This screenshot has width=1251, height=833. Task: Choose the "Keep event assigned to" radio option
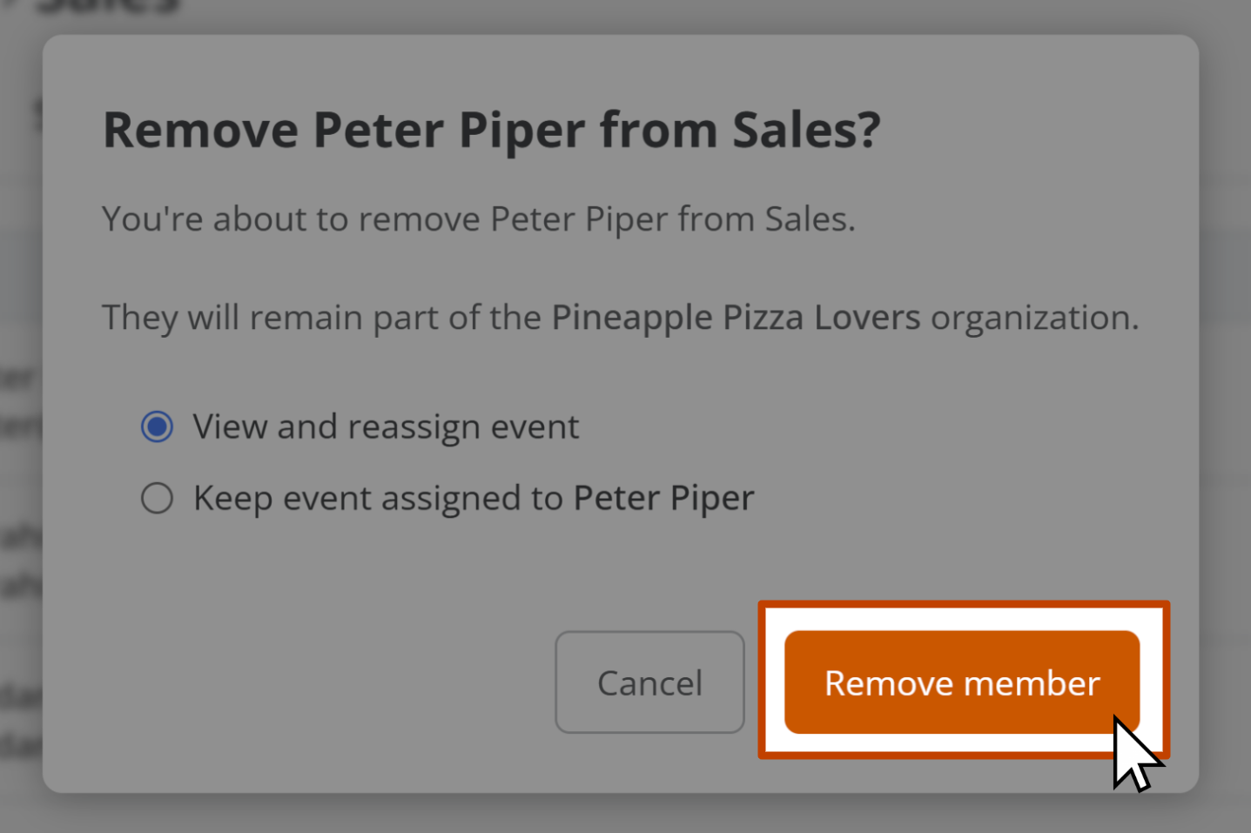(x=158, y=498)
